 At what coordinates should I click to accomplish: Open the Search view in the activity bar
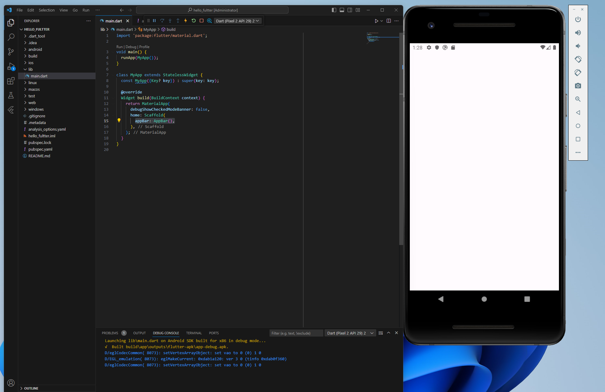click(11, 37)
